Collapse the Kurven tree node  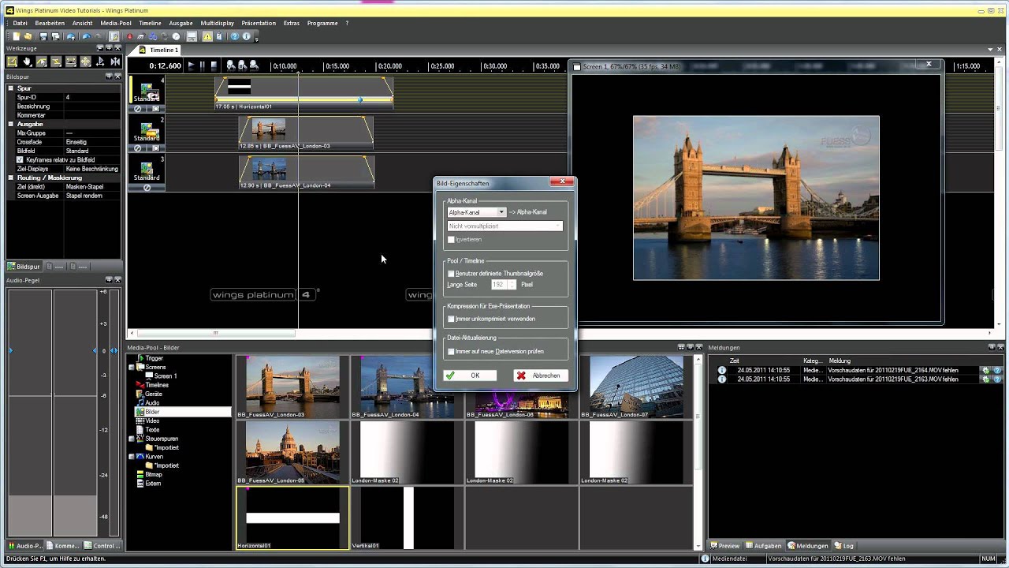(x=132, y=457)
